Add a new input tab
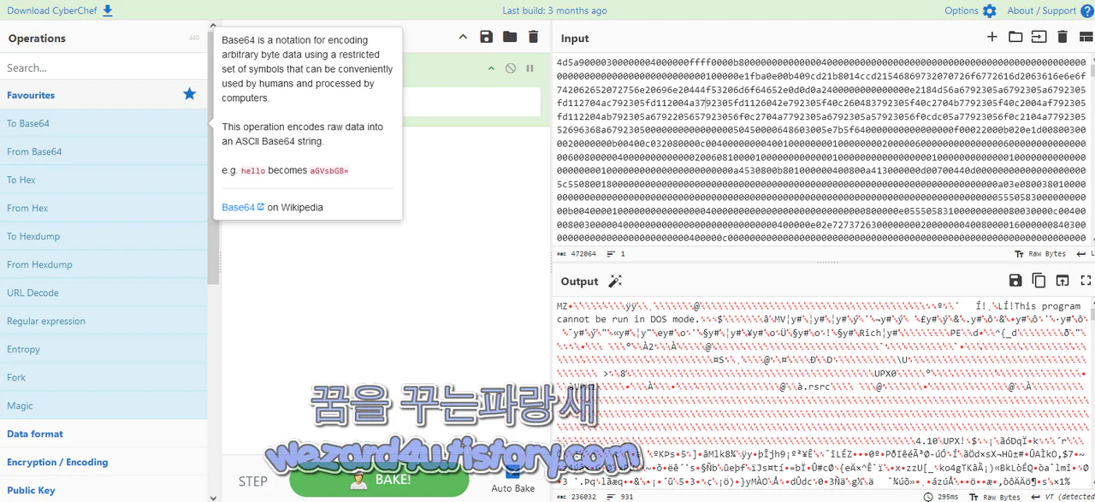Viewport: 1095px width, 502px height. tap(991, 38)
